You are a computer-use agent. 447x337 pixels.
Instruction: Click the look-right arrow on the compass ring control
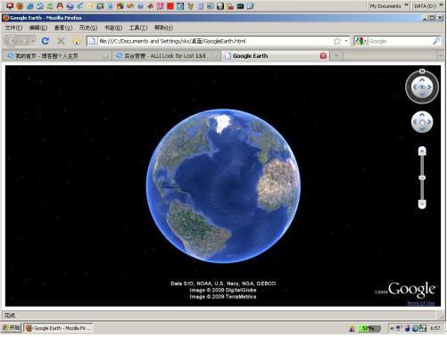pos(429,87)
